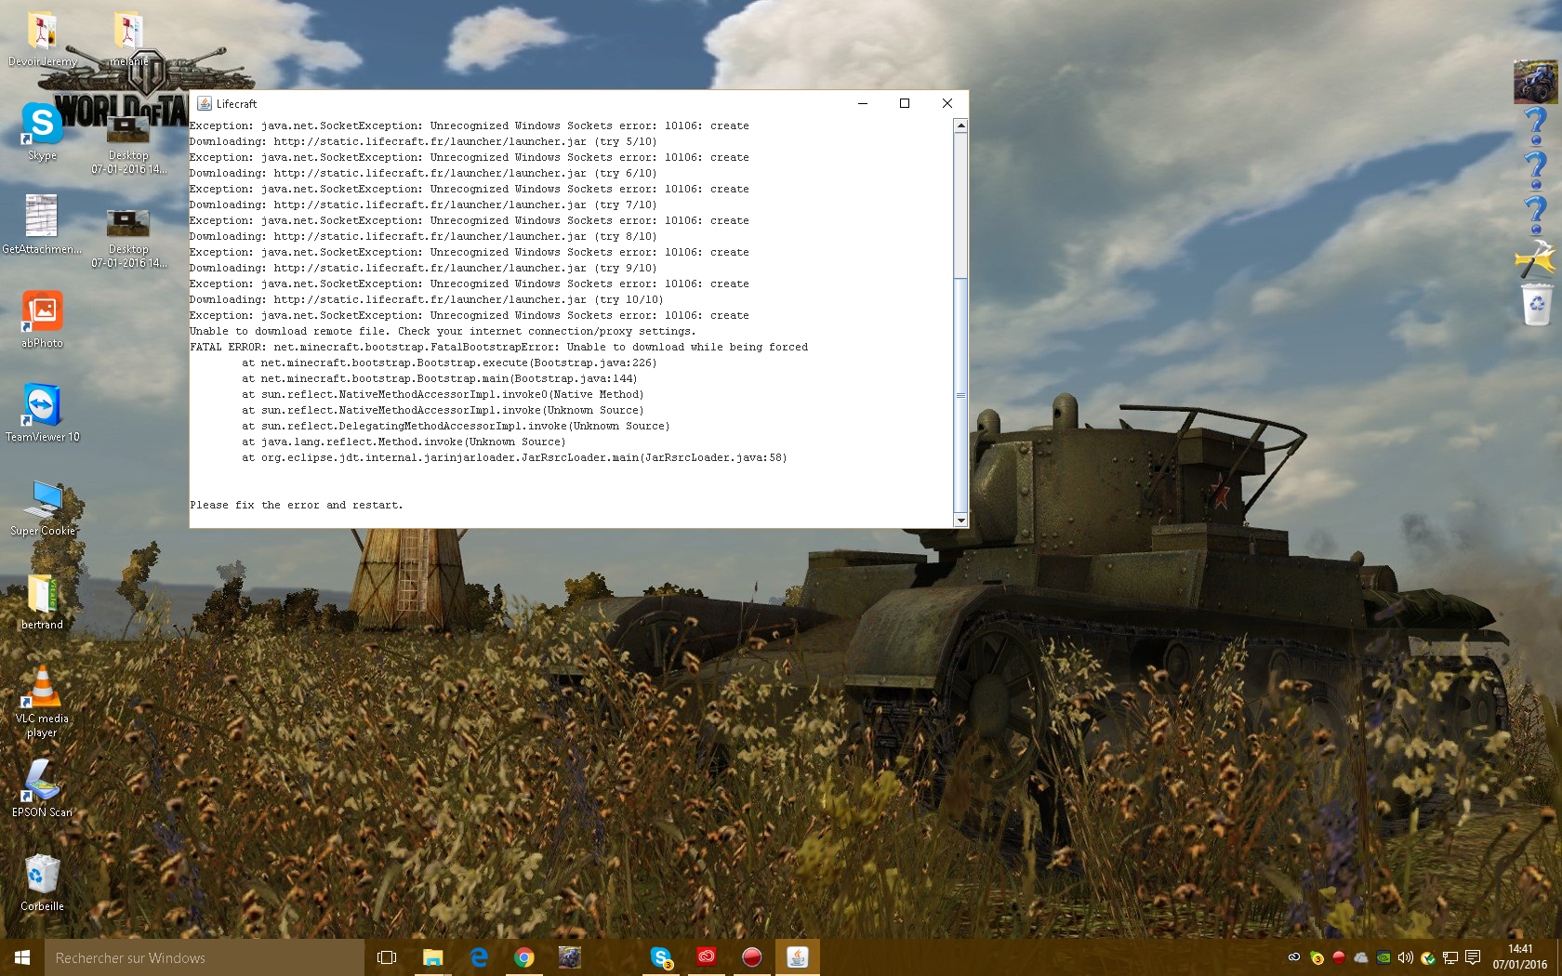Click 'Please fix the error and restart.' text
This screenshot has width=1562, height=976.
297,505
